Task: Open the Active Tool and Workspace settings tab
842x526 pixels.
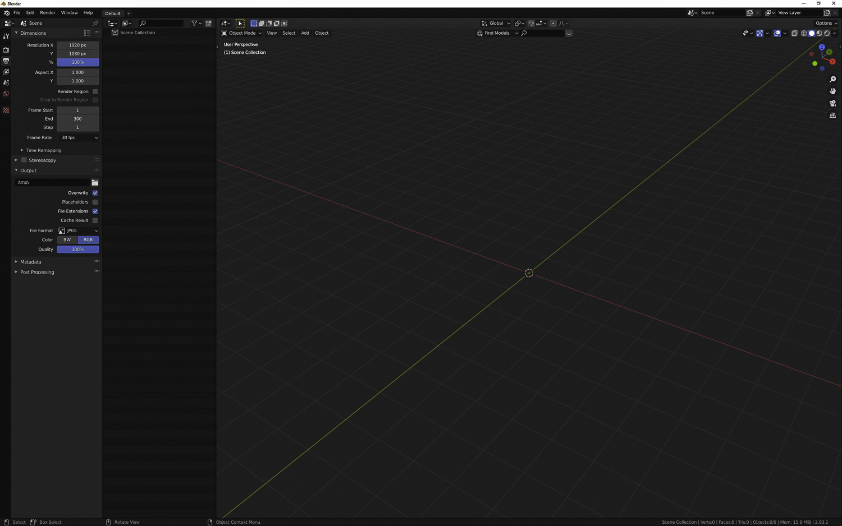Action: point(6,36)
